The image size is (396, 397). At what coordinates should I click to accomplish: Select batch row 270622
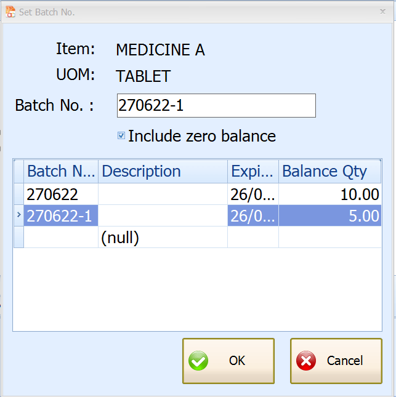(61, 194)
